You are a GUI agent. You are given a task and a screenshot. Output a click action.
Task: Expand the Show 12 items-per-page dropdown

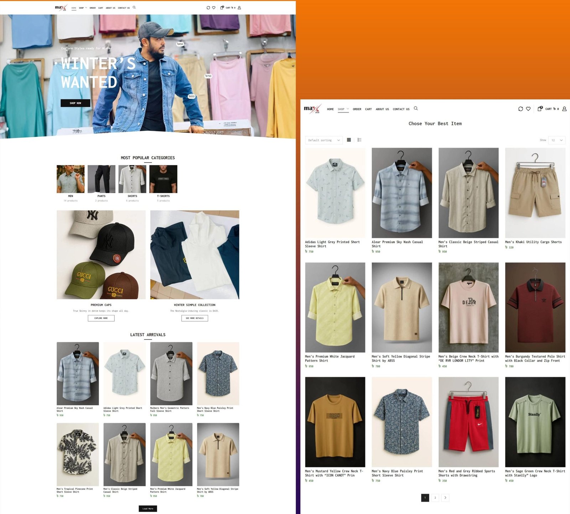point(557,140)
